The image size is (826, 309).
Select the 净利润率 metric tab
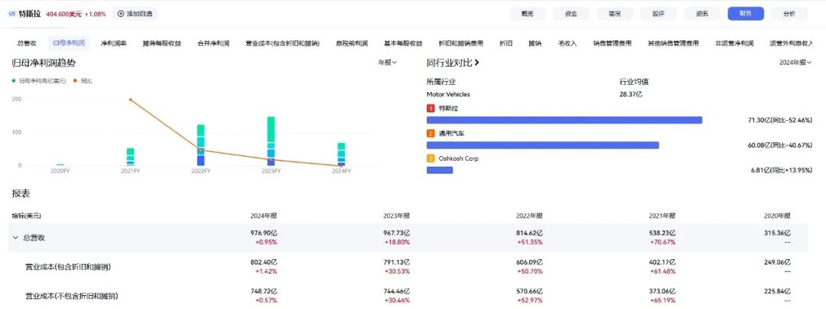tap(114, 43)
